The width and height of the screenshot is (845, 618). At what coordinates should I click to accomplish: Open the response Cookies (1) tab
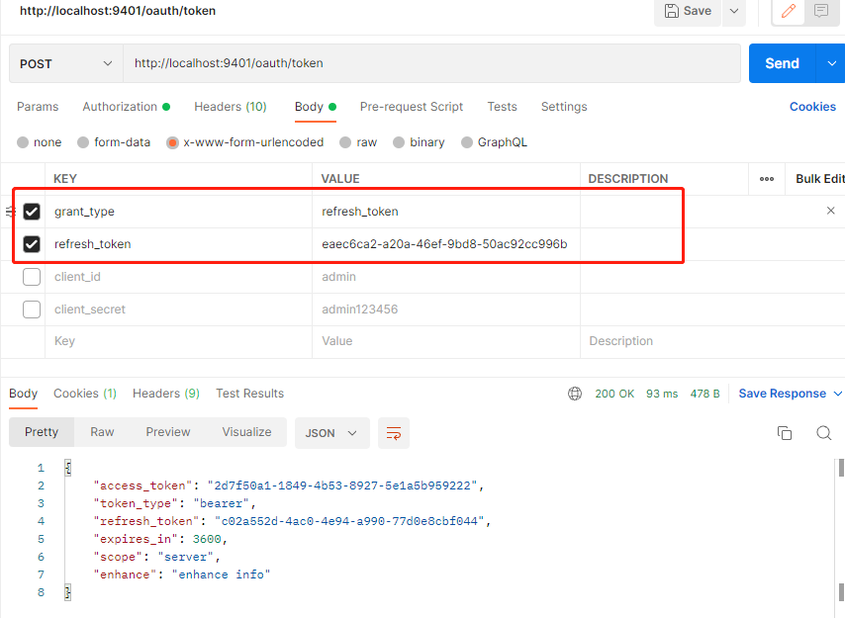click(85, 394)
